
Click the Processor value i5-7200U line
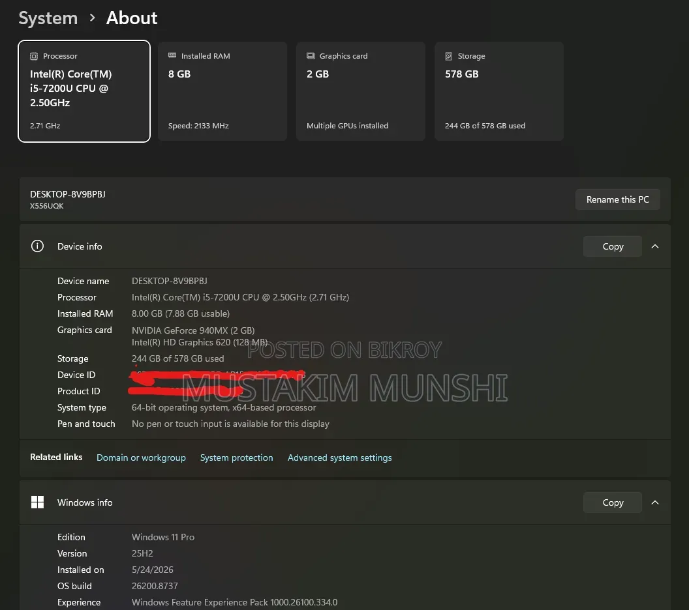(x=240, y=297)
